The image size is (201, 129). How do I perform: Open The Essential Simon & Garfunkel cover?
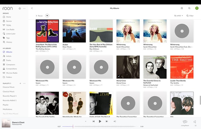155,67
